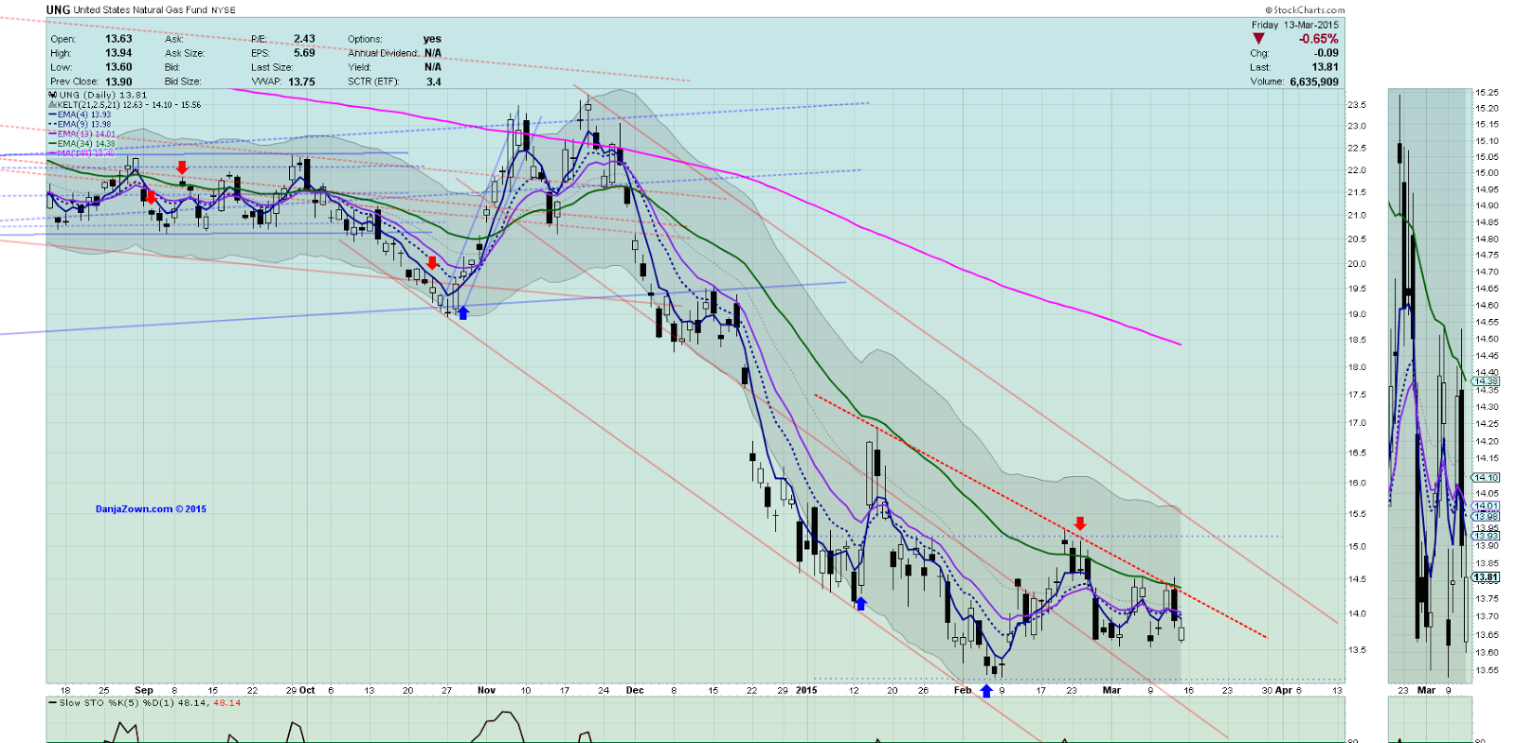The width and height of the screenshot is (1516, 743).
Task: Click the United States Natural Gas Fund title
Action: [140, 10]
